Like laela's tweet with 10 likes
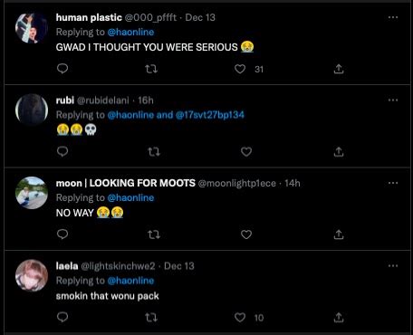This screenshot has height=335, width=413. point(240,317)
